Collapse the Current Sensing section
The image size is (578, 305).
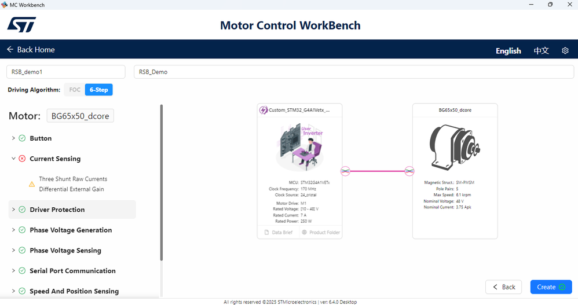[x=13, y=159]
